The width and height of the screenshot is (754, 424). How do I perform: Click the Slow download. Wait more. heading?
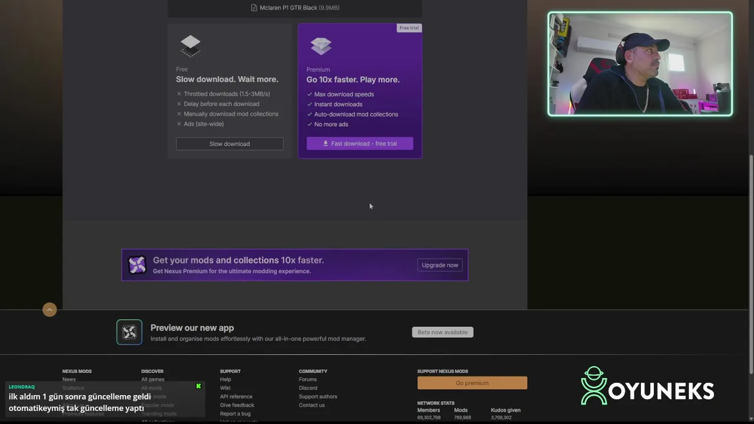click(227, 79)
